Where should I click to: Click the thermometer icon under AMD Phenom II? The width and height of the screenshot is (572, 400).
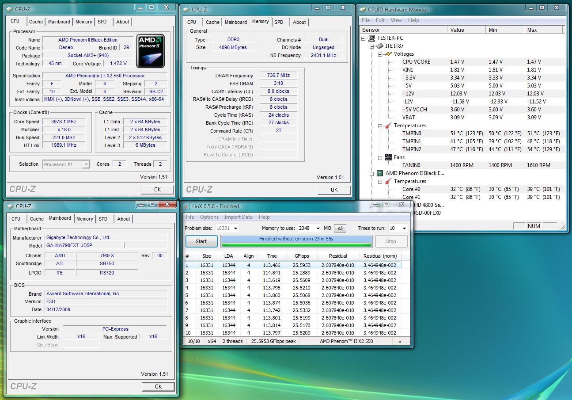click(x=388, y=181)
